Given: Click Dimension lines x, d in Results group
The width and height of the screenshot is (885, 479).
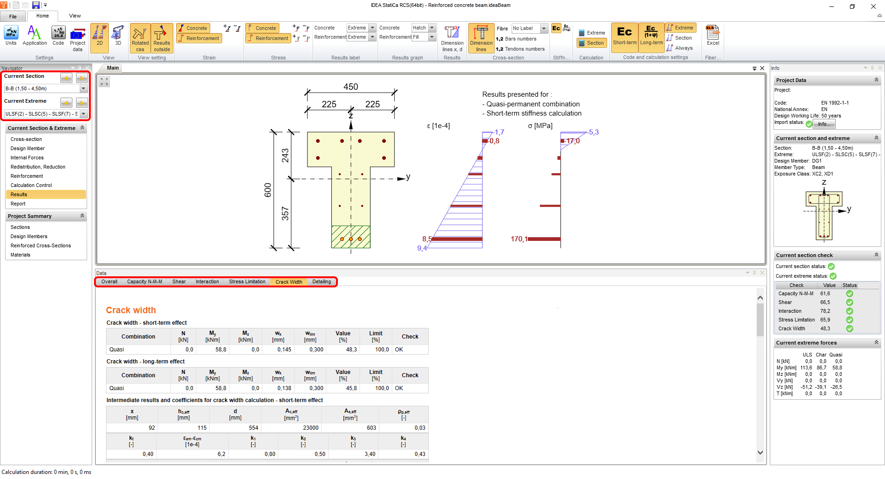Looking at the screenshot, I should pyautogui.click(x=452, y=39).
